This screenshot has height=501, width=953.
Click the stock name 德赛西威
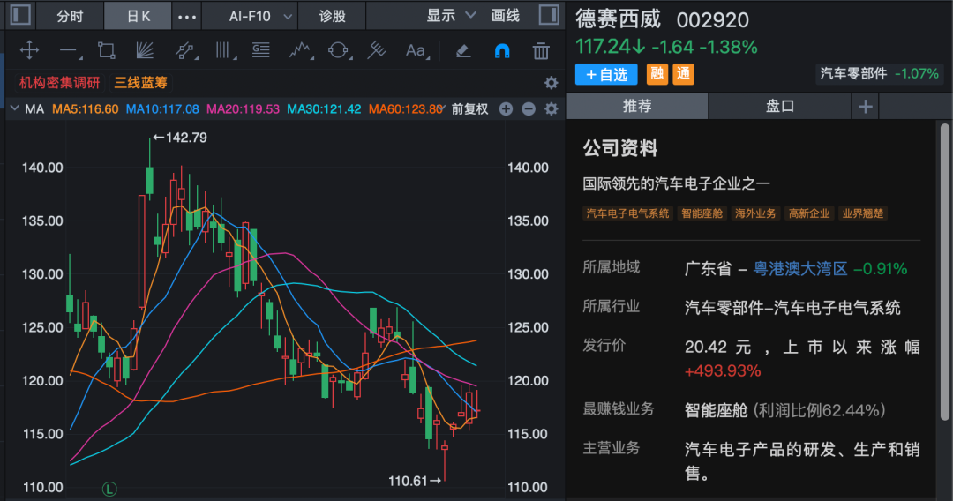pyautogui.click(x=618, y=19)
